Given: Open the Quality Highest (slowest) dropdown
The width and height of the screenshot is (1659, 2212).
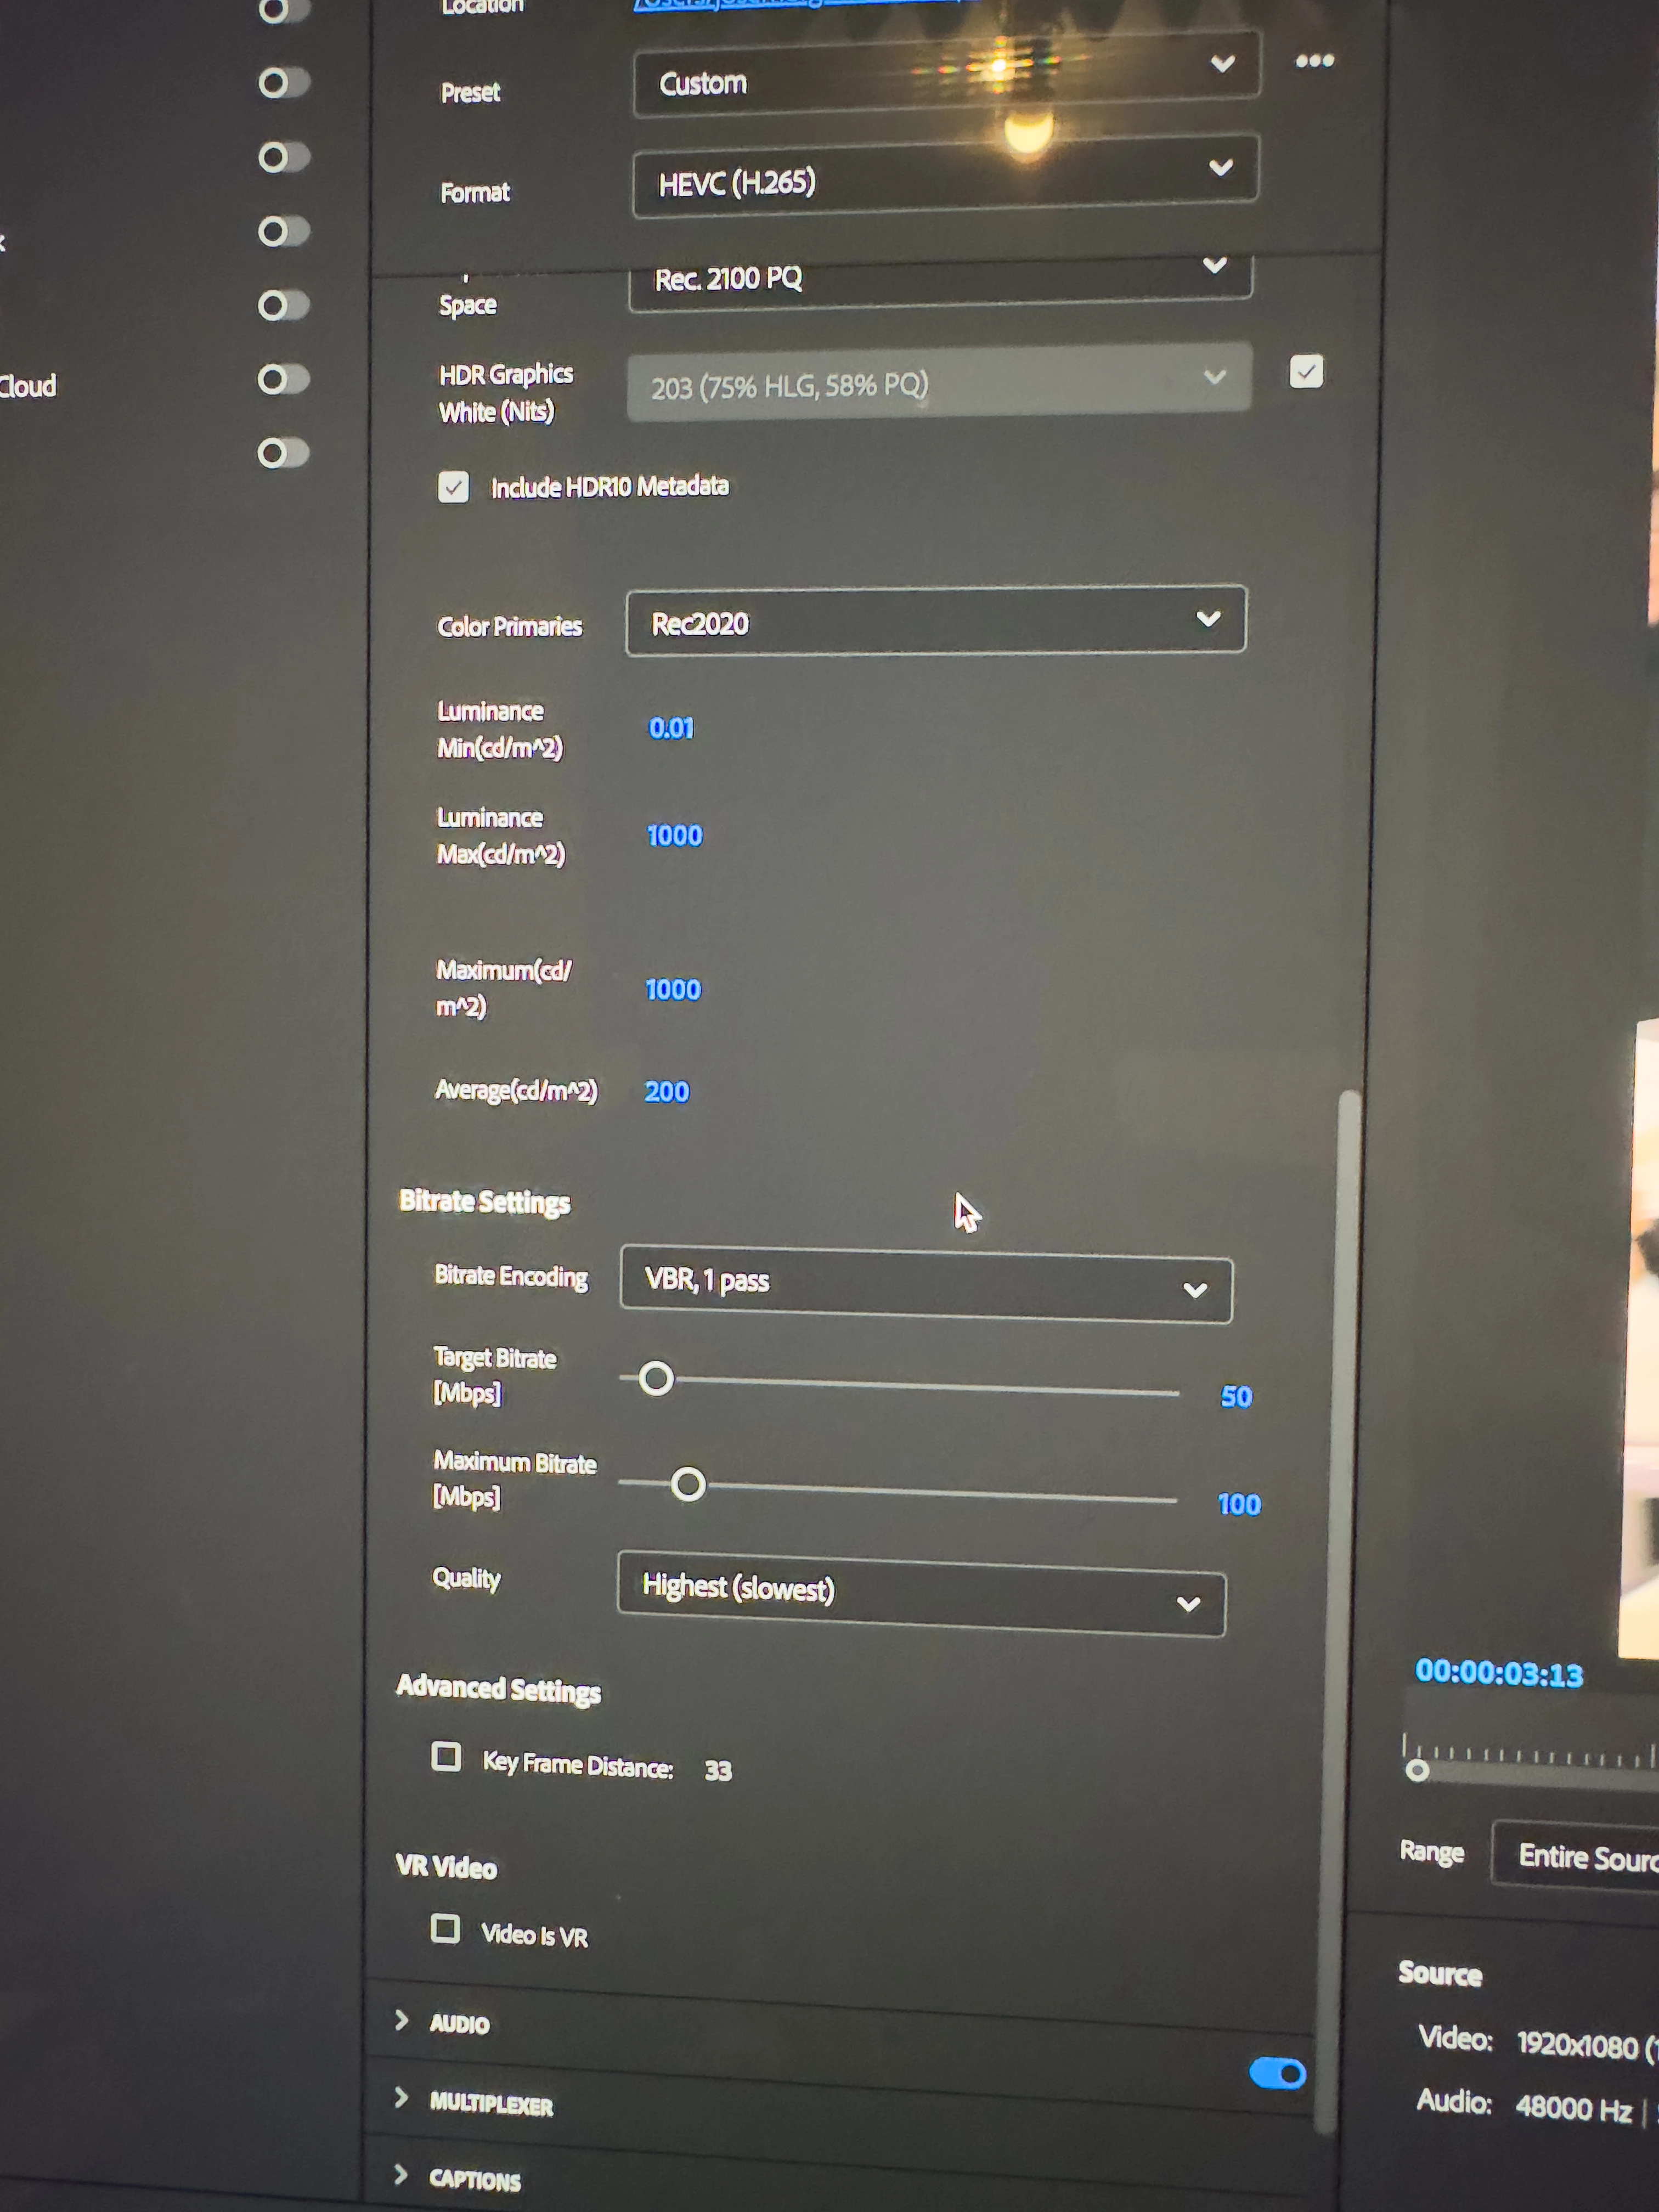Looking at the screenshot, I should (x=920, y=1593).
